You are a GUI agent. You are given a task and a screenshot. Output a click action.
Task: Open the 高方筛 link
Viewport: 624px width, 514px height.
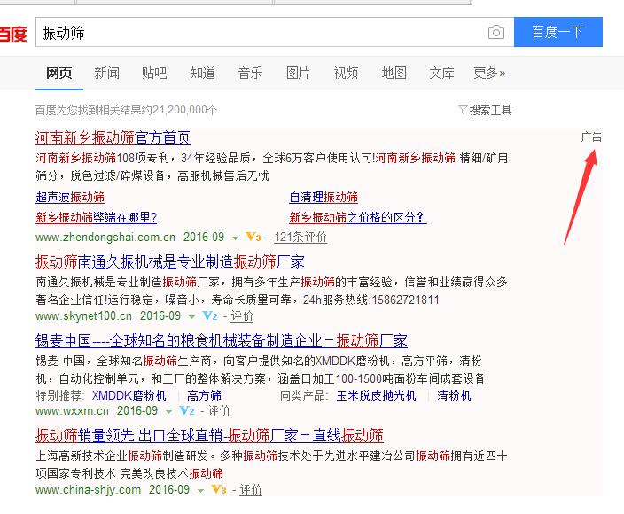point(204,395)
